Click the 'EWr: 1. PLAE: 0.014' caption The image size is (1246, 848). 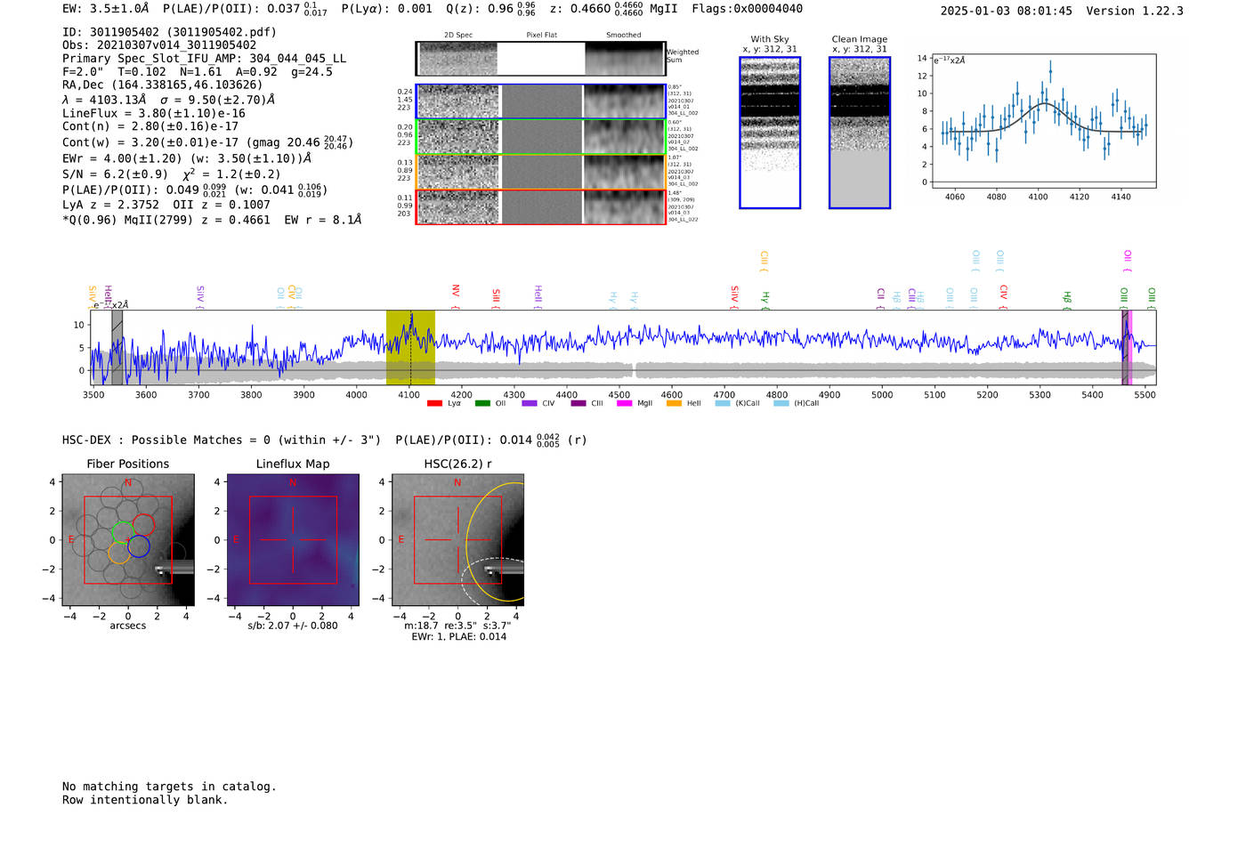tap(458, 637)
